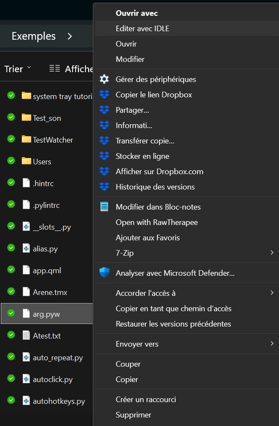Click the Microsoft Defender shield icon

(x=104, y=273)
